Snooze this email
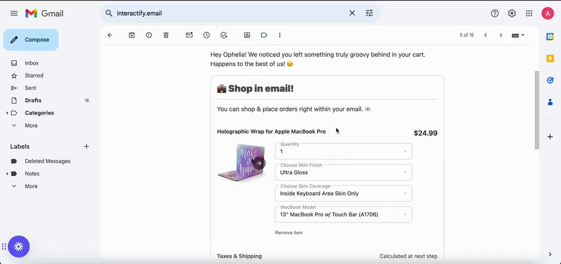This screenshot has width=561, height=264. (207, 35)
